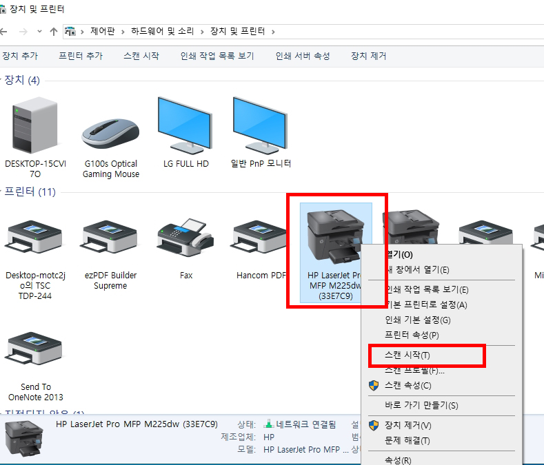Click 장치 및 프린터 breadcrumb
The image size is (544, 465).
click(x=238, y=32)
